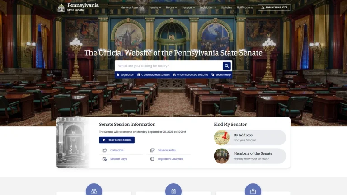The width and height of the screenshot is (347, 195).
Task: Select the Consolidated Statutes search filter
Action: pos(153,75)
